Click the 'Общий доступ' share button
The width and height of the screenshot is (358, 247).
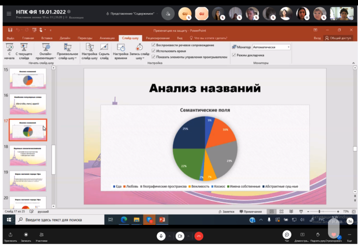[338, 38]
